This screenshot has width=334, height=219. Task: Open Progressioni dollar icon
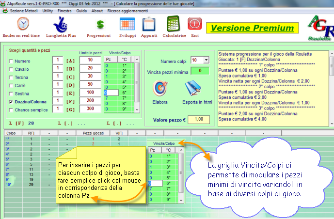click(100, 25)
